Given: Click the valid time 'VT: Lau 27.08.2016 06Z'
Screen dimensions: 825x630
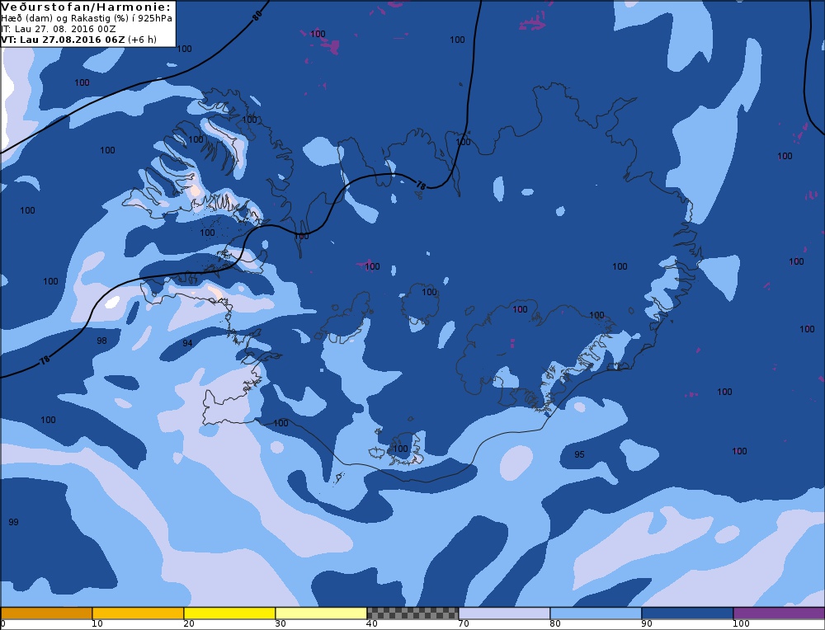Looking at the screenshot, I should pos(63,40).
